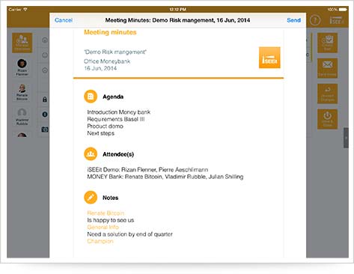Tap the MONEY Bank attendees line
The width and height of the screenshot is (354, 274).
click(x=165, y=177)
